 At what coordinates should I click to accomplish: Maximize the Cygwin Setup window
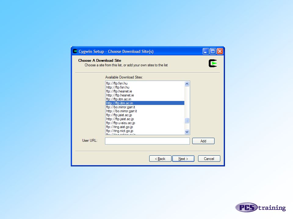(213, 51)
